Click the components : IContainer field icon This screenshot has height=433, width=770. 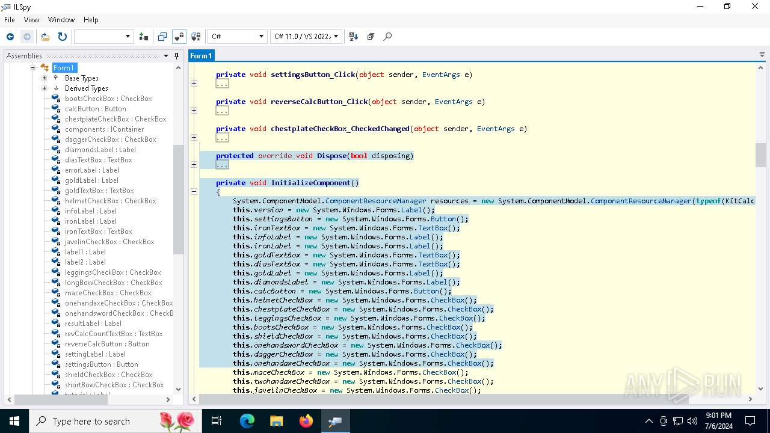click(56, 129)
